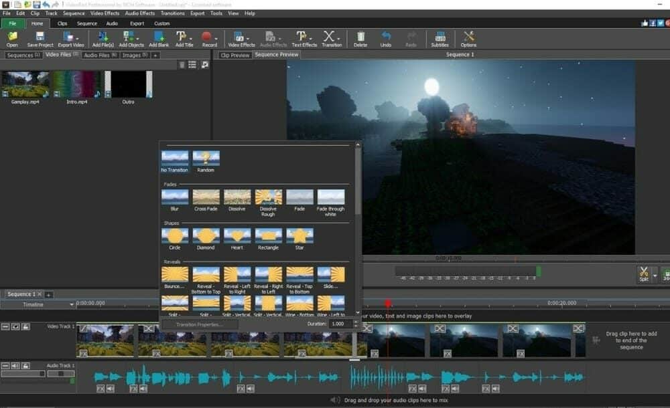670x408 pixels.
Task: Open the Transition dropdown arrow in toolbar
Action: click(338, 38)
